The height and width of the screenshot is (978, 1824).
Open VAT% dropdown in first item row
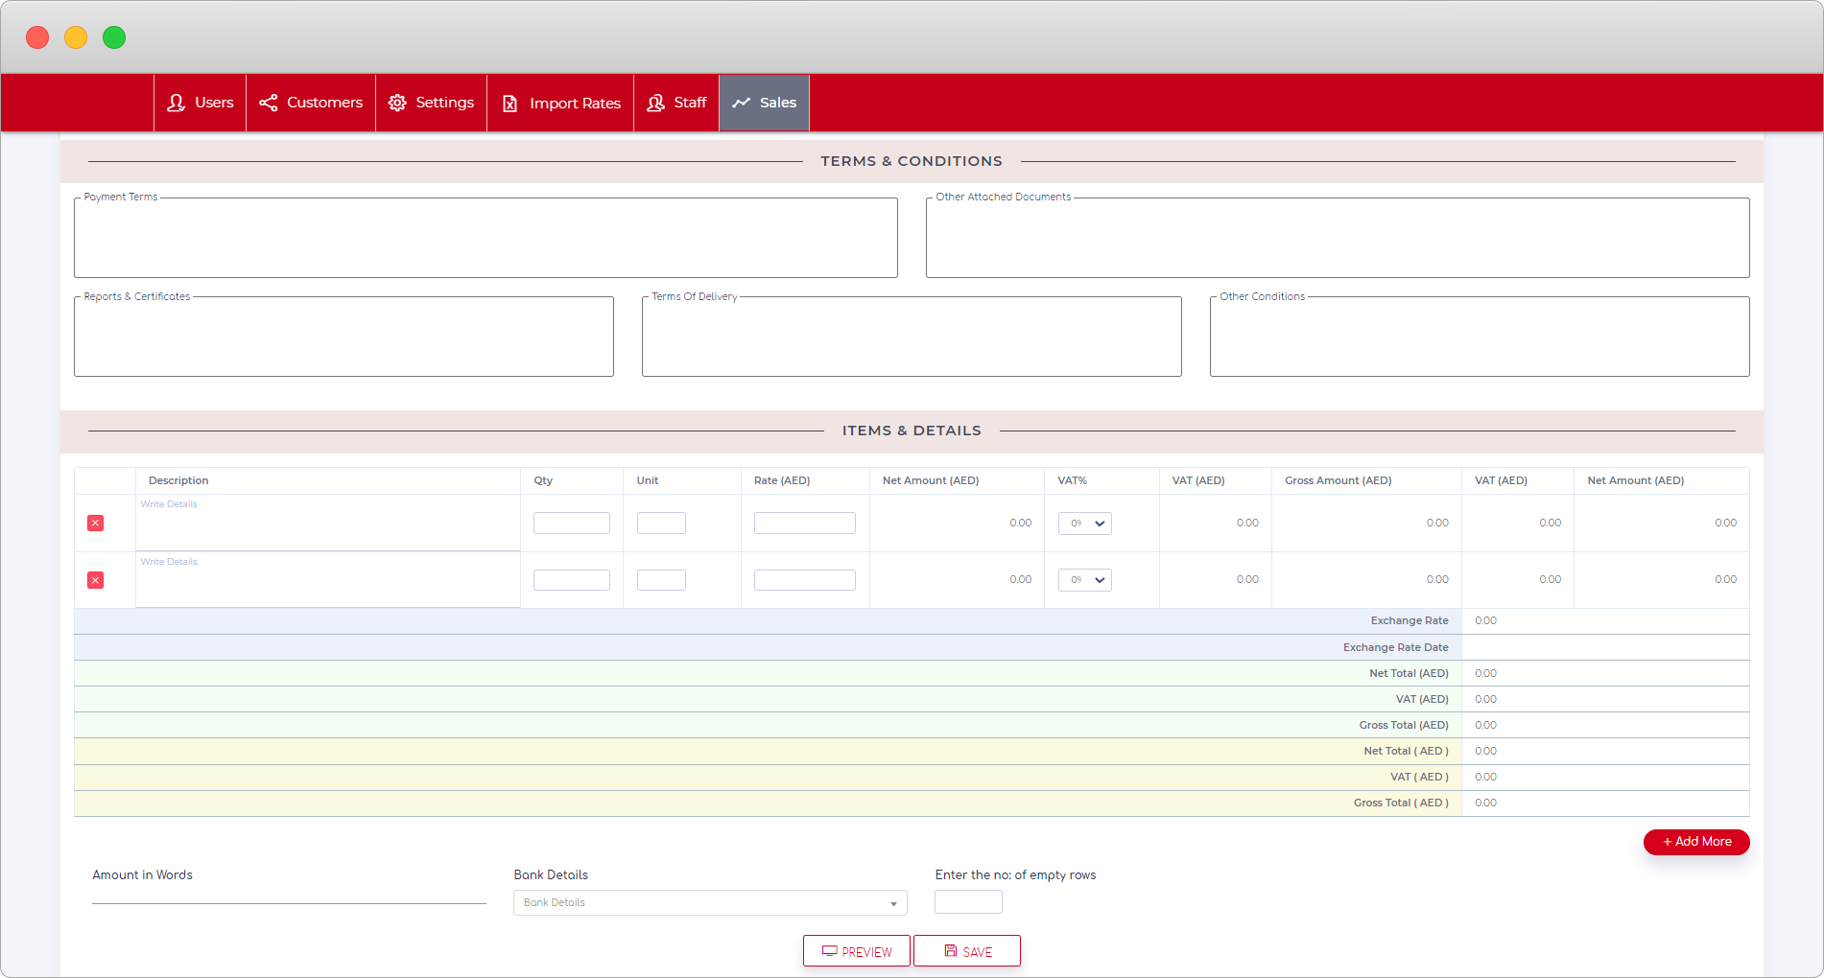click(1084, 524)
